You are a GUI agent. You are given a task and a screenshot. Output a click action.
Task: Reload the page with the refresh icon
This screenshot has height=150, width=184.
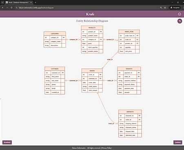coord(11,8)
